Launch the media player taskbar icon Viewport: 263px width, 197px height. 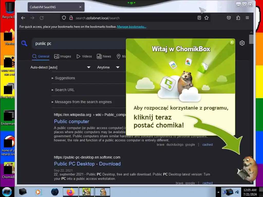point(38,192)
